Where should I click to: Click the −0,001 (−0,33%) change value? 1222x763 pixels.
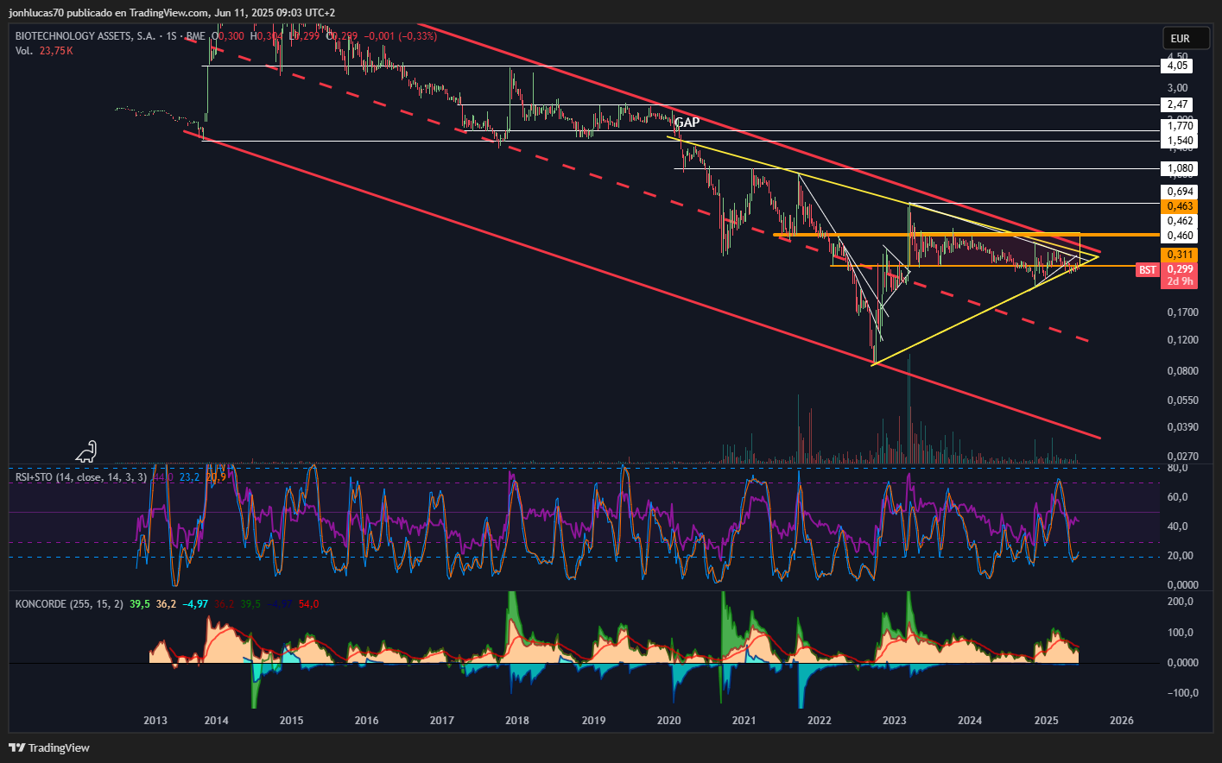(401, 36)
